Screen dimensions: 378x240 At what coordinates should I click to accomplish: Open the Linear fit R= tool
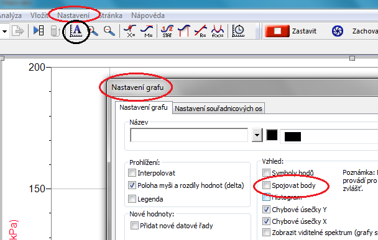click(201, 31)
